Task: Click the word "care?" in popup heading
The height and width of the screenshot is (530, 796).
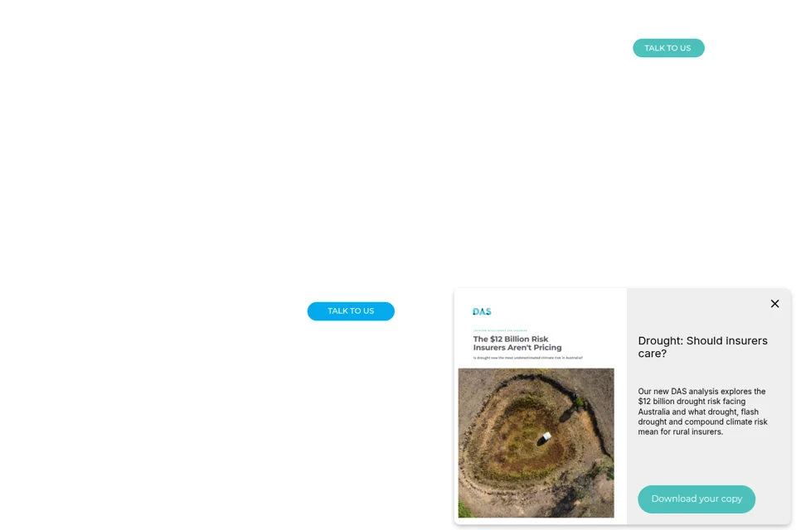Action: coord(653,354)
